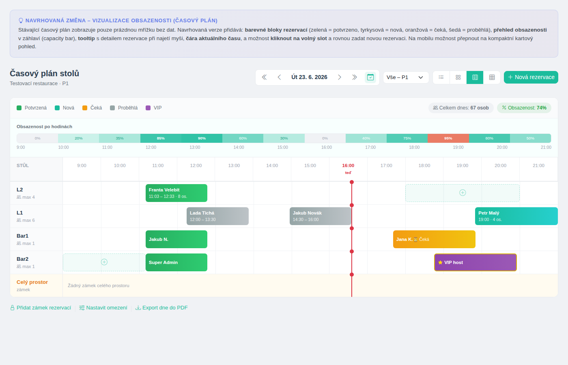Open the Franta Velebit reservation block

(176, 193)
